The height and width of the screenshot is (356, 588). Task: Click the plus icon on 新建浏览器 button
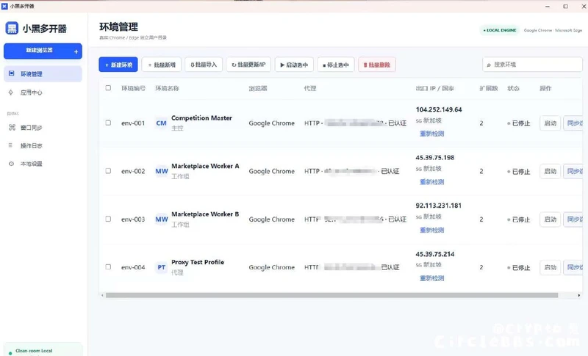point(76,51)
